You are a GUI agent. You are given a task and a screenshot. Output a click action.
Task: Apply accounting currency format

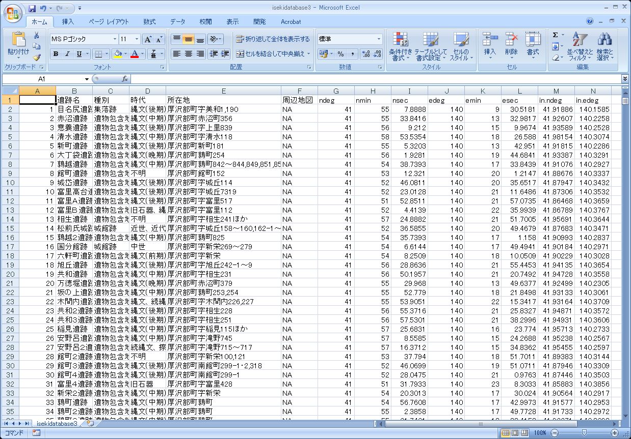pyautogui.click(x=323, y=54)
